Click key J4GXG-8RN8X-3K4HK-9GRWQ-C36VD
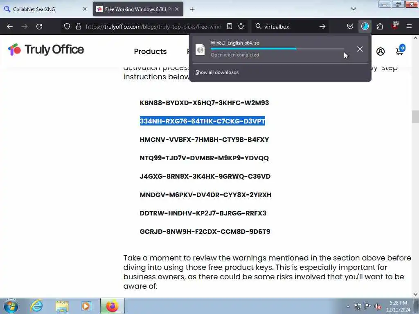Screen dimensions: 419x314 pyautogui.click(x=205, y=177)
